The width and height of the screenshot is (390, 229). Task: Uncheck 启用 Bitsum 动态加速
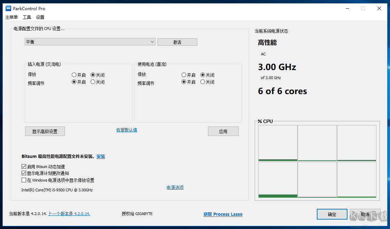(x=24, y=166)
